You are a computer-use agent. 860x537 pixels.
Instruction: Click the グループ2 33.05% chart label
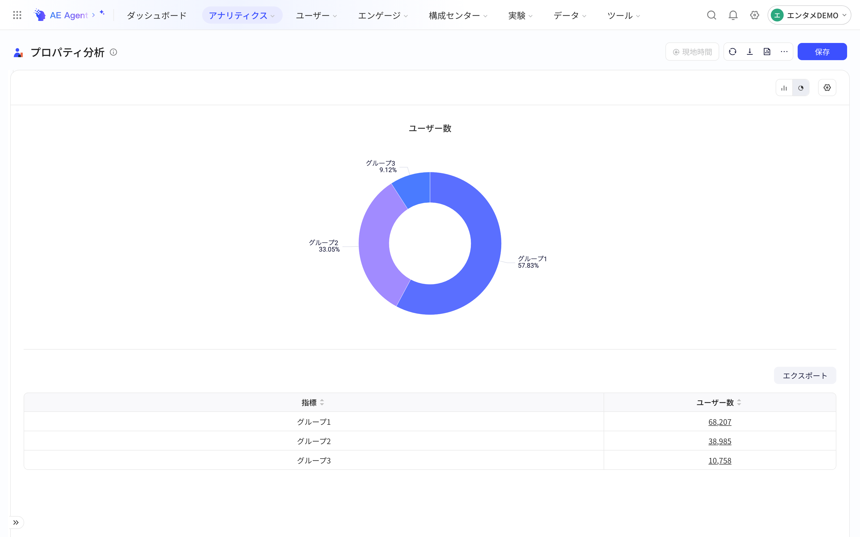pyautogui.click(x=324, y=246)
